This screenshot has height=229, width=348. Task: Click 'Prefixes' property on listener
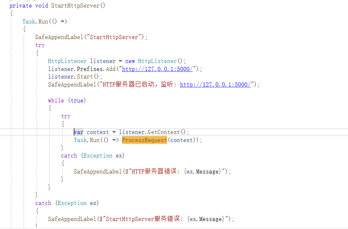[x=90, y=69]
